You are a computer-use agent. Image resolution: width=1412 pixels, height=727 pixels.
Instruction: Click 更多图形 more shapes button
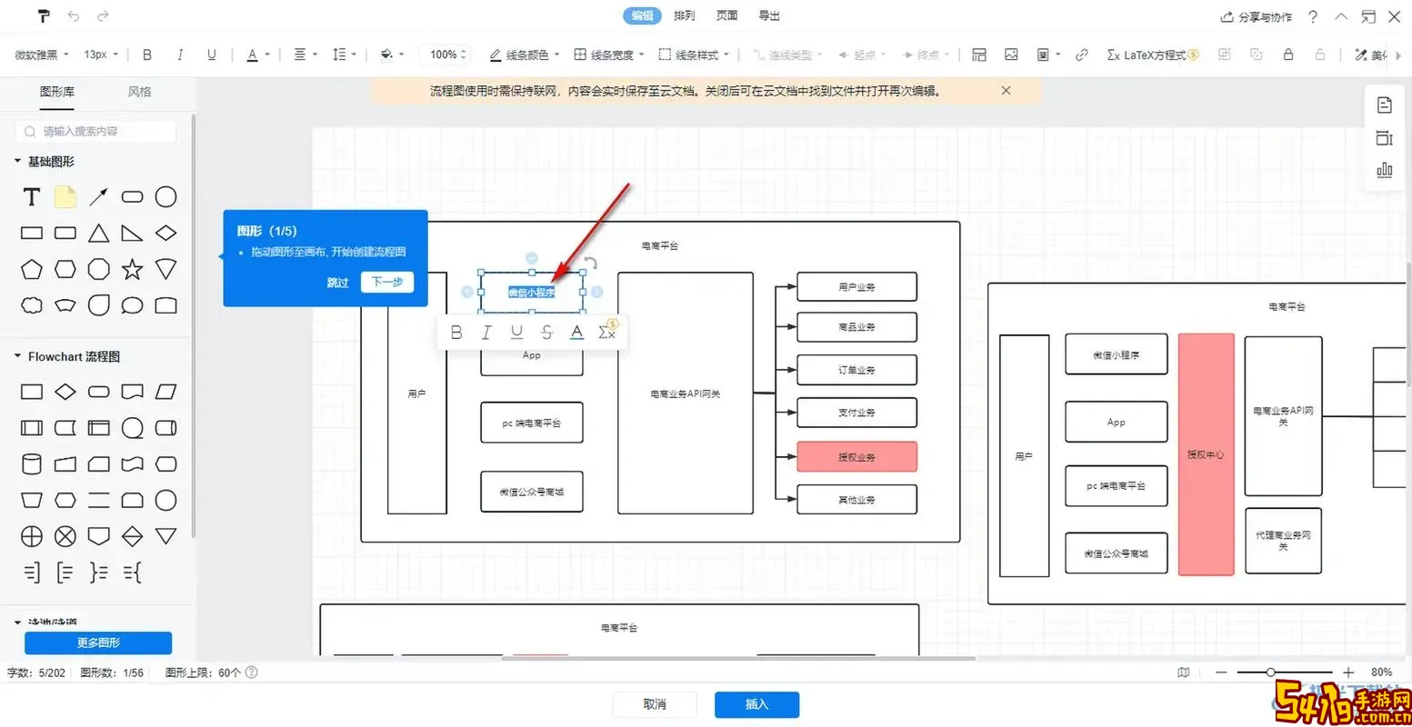(x=98, y=642)
